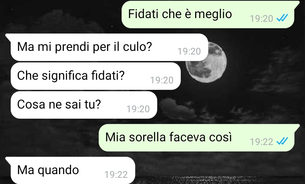
Task: Click the 19:20 timestamp on "Fidati che è meglio"
Action: (262, 19)
